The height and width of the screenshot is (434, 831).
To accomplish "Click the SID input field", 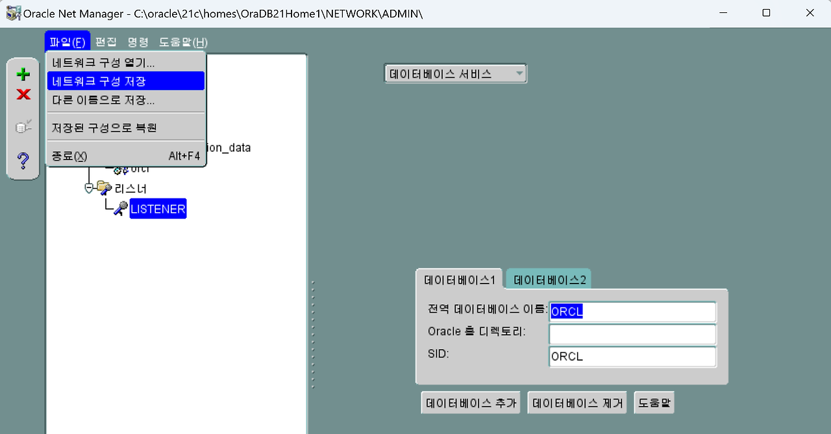I will (633, 357).
